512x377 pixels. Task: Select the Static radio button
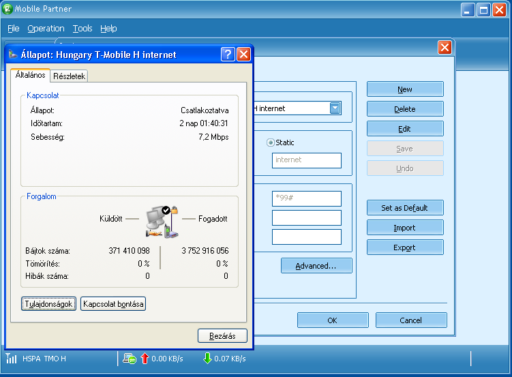(271, 142)
